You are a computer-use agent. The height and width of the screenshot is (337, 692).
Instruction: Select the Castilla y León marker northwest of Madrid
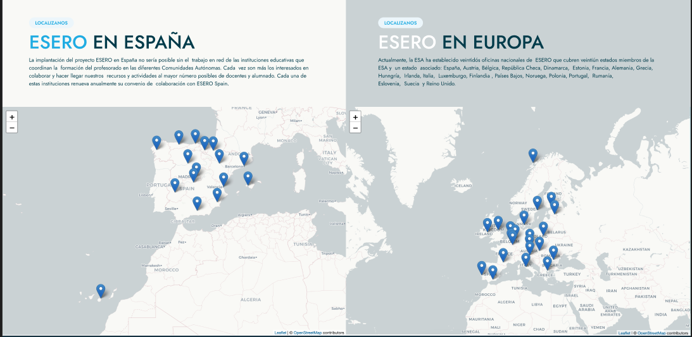coord(188,156)
